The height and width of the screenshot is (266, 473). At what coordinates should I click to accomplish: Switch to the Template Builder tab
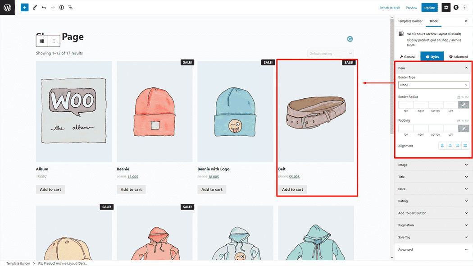pos(410,21)
